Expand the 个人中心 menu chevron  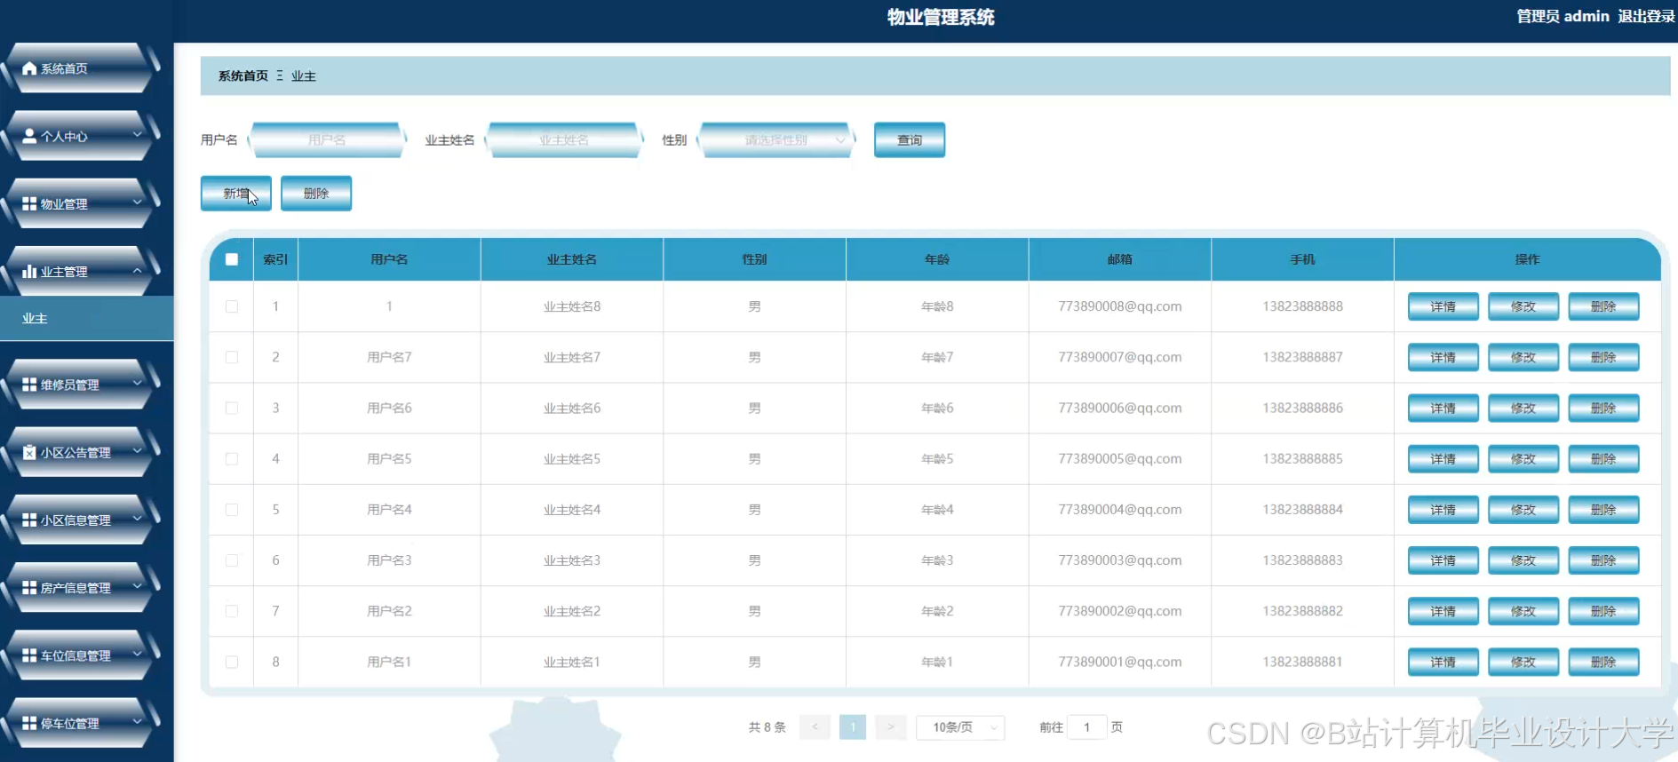coord(137,135)
